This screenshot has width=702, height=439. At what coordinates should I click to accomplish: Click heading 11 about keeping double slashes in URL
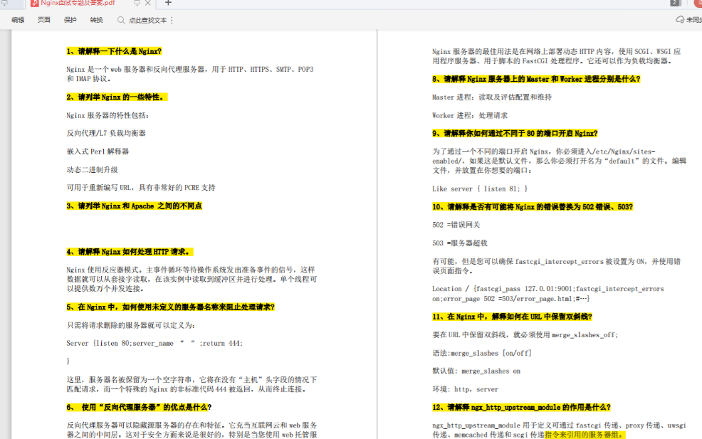512,317
